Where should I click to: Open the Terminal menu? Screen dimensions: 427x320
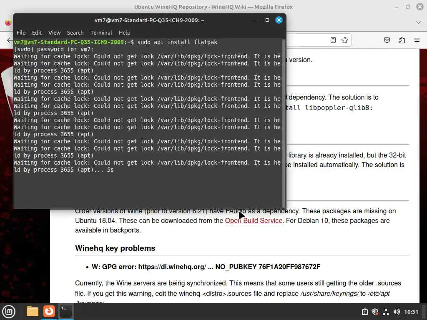(101, 32)
